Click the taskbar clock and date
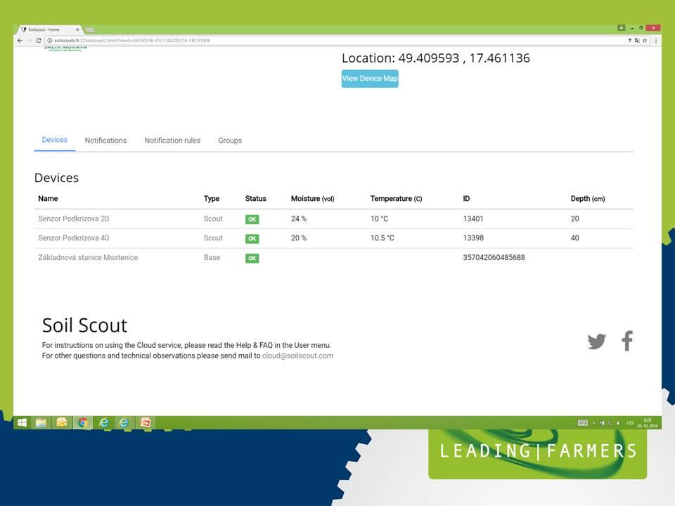This screenshot has width=675, height=506. [x=648, y=423]
